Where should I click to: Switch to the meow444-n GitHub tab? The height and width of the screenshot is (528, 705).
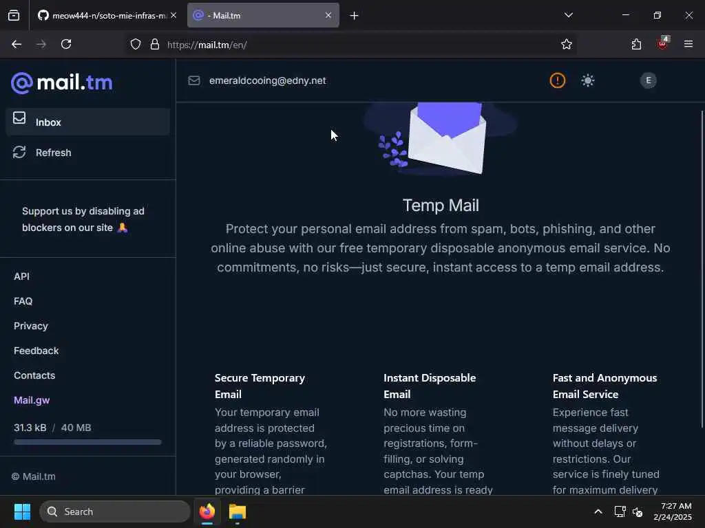point(102,16)
